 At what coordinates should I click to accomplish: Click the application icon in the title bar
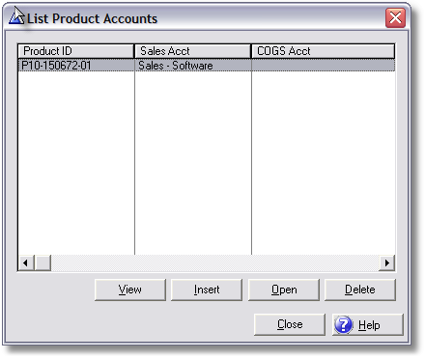16,17
